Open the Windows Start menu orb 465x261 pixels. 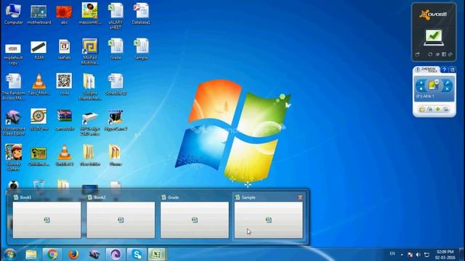[x=9, y=254]
